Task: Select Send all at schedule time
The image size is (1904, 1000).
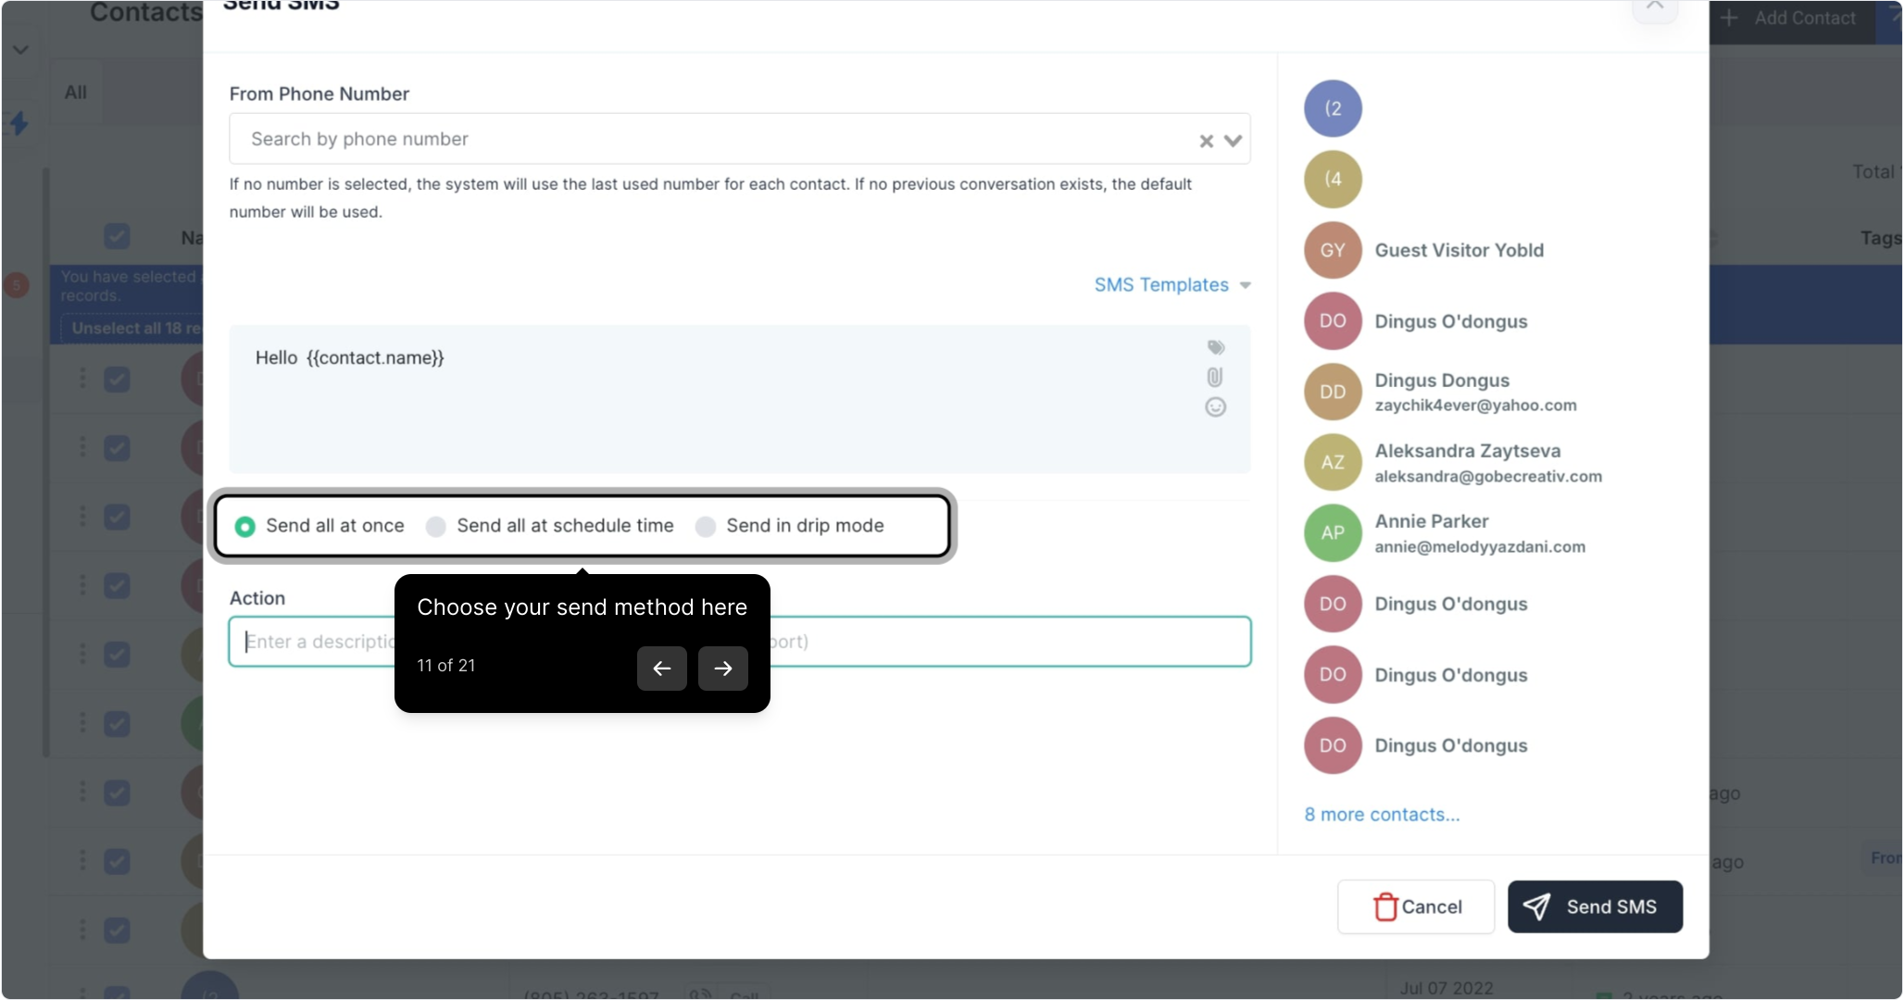Action: click(436, 526)
